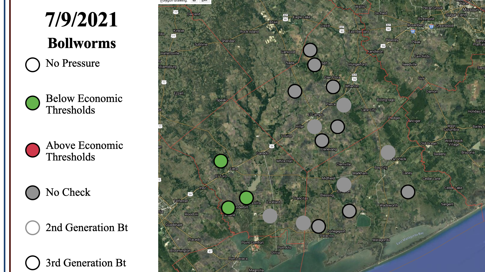Click the Boling-Iago map label

click(x=386, y=100)
